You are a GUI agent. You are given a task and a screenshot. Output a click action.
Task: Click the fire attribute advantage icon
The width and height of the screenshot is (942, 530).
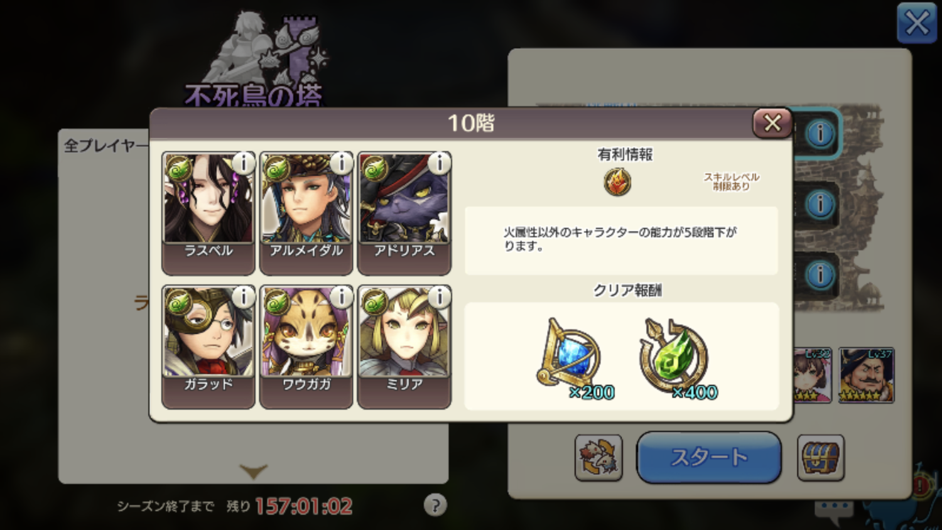617,182
